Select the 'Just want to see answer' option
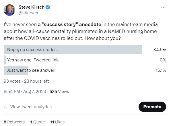This screenshot has height=126, width=175. click(x=31, y=70)
